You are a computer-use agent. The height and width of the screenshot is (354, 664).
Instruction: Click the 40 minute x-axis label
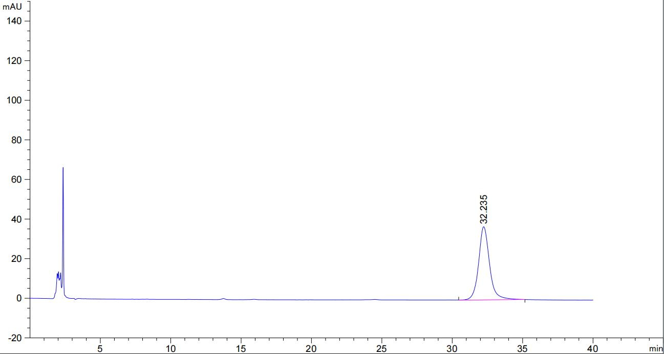[593, 348]
